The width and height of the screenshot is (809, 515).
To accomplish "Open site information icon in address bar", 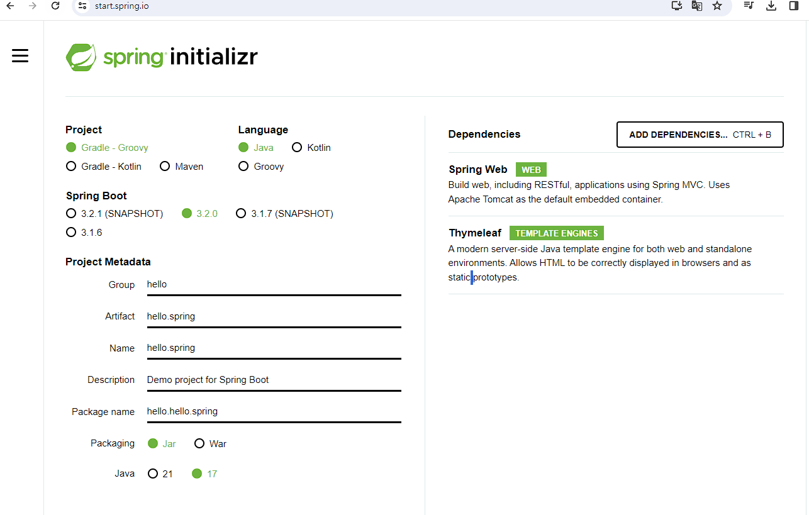I will (x=82, y=6).
